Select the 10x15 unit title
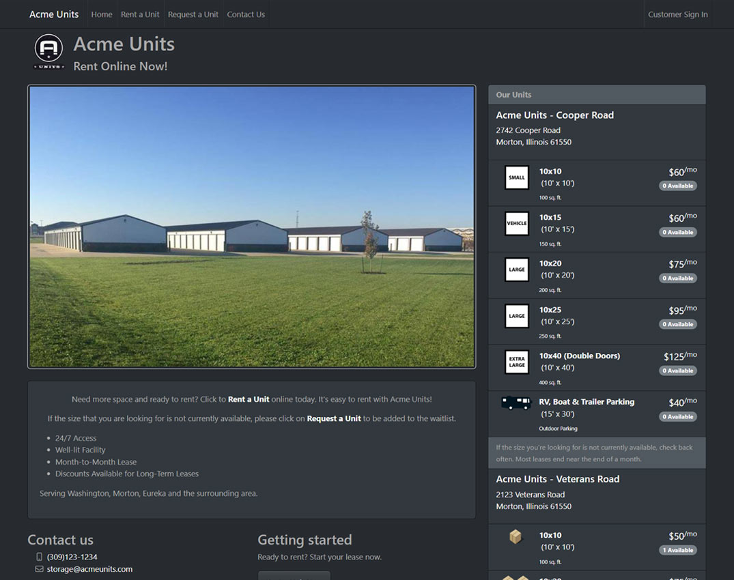This screenshot has width=734, height=580. pyautogui.click(x=550, y=217)
